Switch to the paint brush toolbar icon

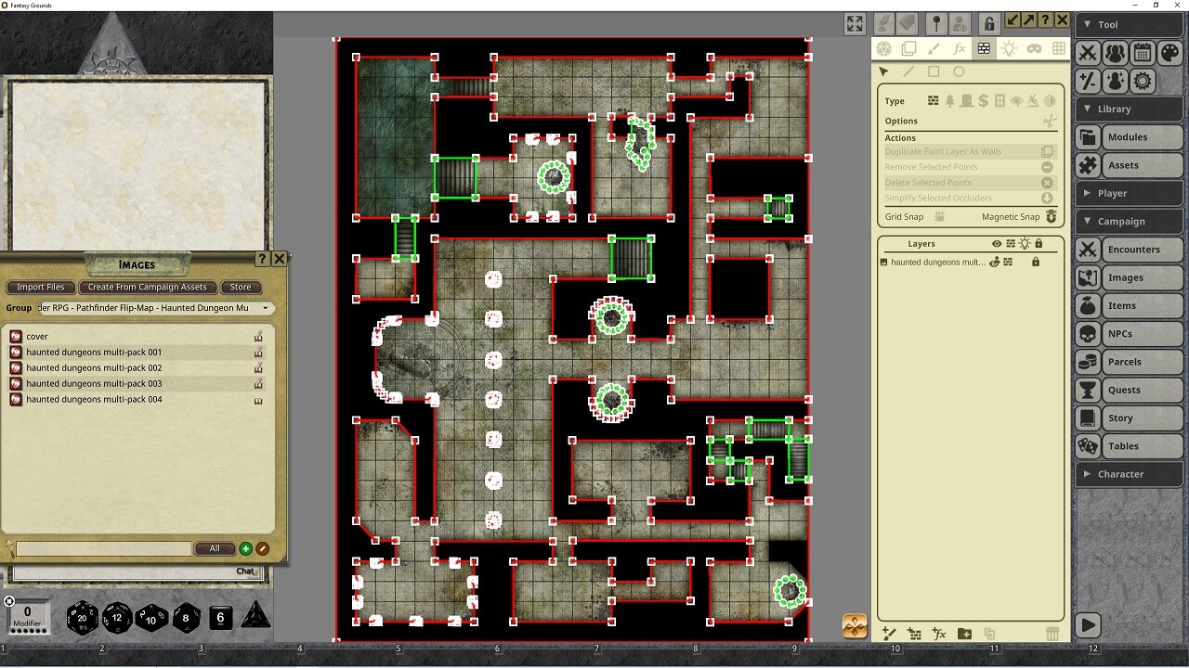click(934, 47)
